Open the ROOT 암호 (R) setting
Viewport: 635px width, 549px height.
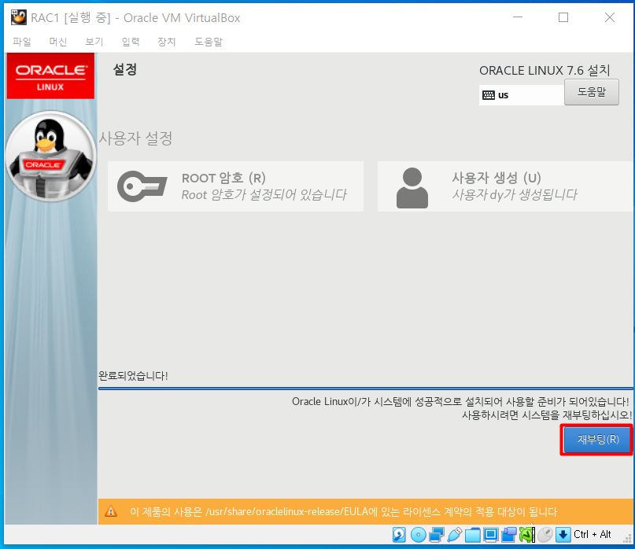click(235, 186)
